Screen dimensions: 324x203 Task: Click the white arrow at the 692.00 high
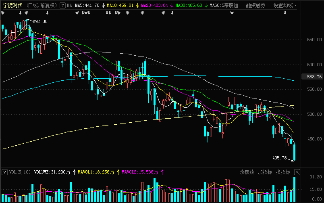[x=27, y=20]
